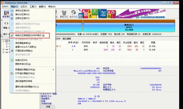Viewport: 183px width, 109px height.
Task: Click the backup partition table (F2) icon
Action: point(12,14)
